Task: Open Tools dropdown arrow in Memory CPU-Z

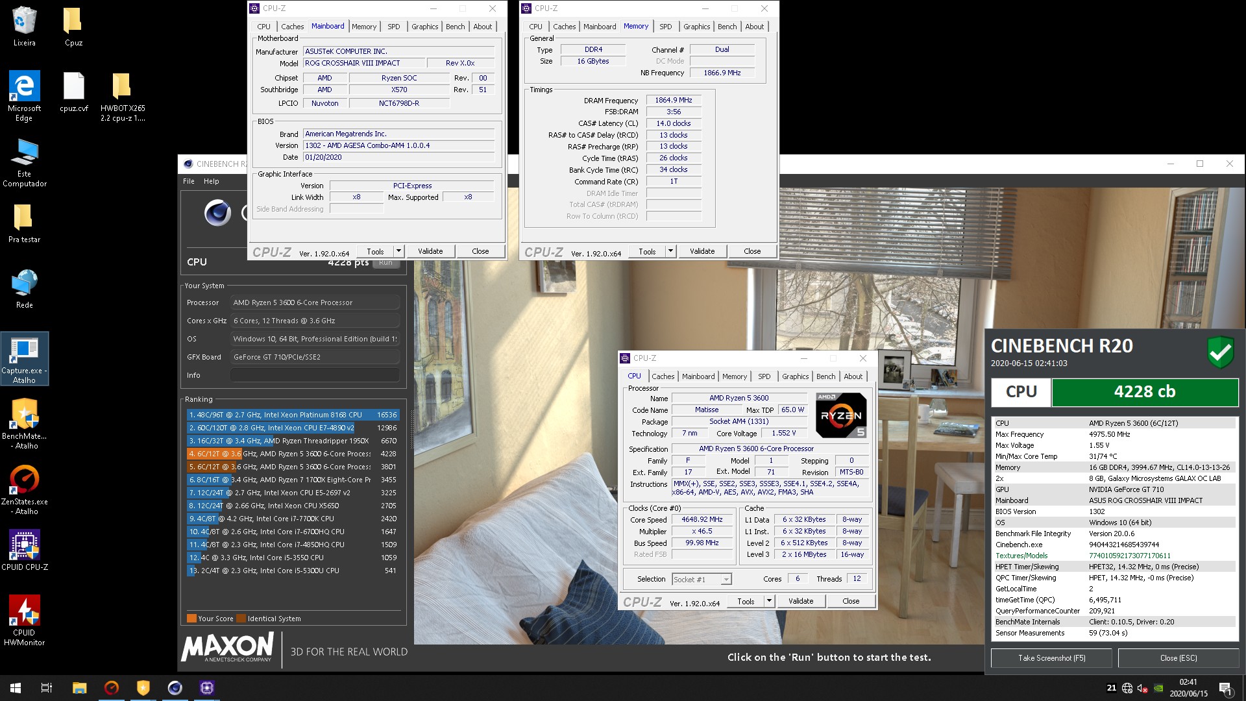Action: 670,251
